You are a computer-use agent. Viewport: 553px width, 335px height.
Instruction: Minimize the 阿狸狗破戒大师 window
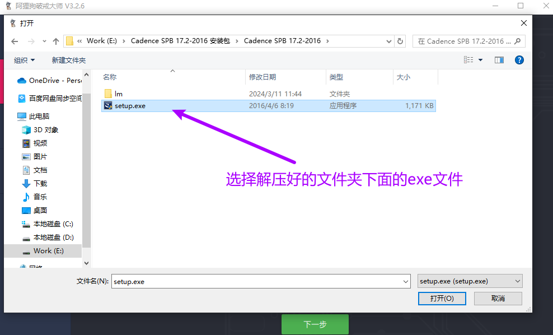point(495,6)
